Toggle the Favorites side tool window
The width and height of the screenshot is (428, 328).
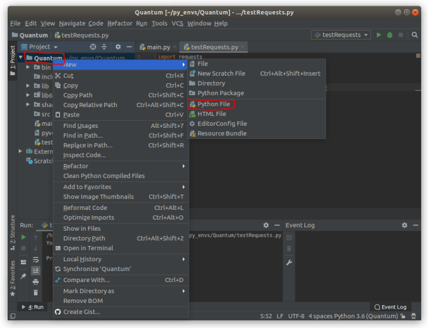(12, 276)
